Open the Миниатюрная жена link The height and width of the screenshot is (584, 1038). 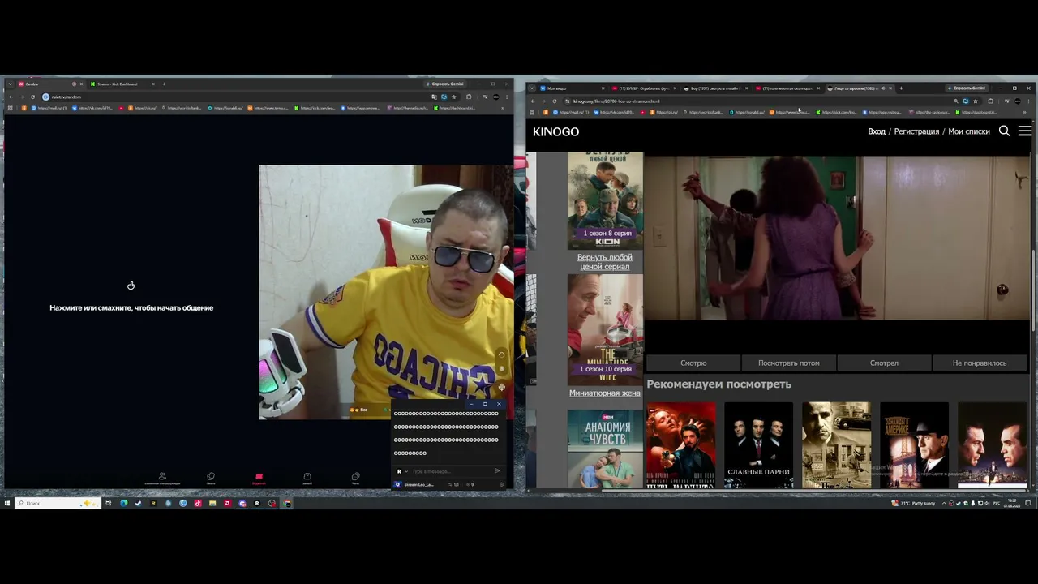tap(605, 393)
